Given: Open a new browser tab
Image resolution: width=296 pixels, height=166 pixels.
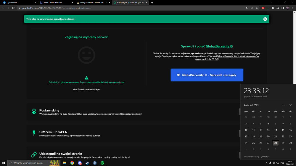Looking at the screenshot, I should (x=152, y=3).
